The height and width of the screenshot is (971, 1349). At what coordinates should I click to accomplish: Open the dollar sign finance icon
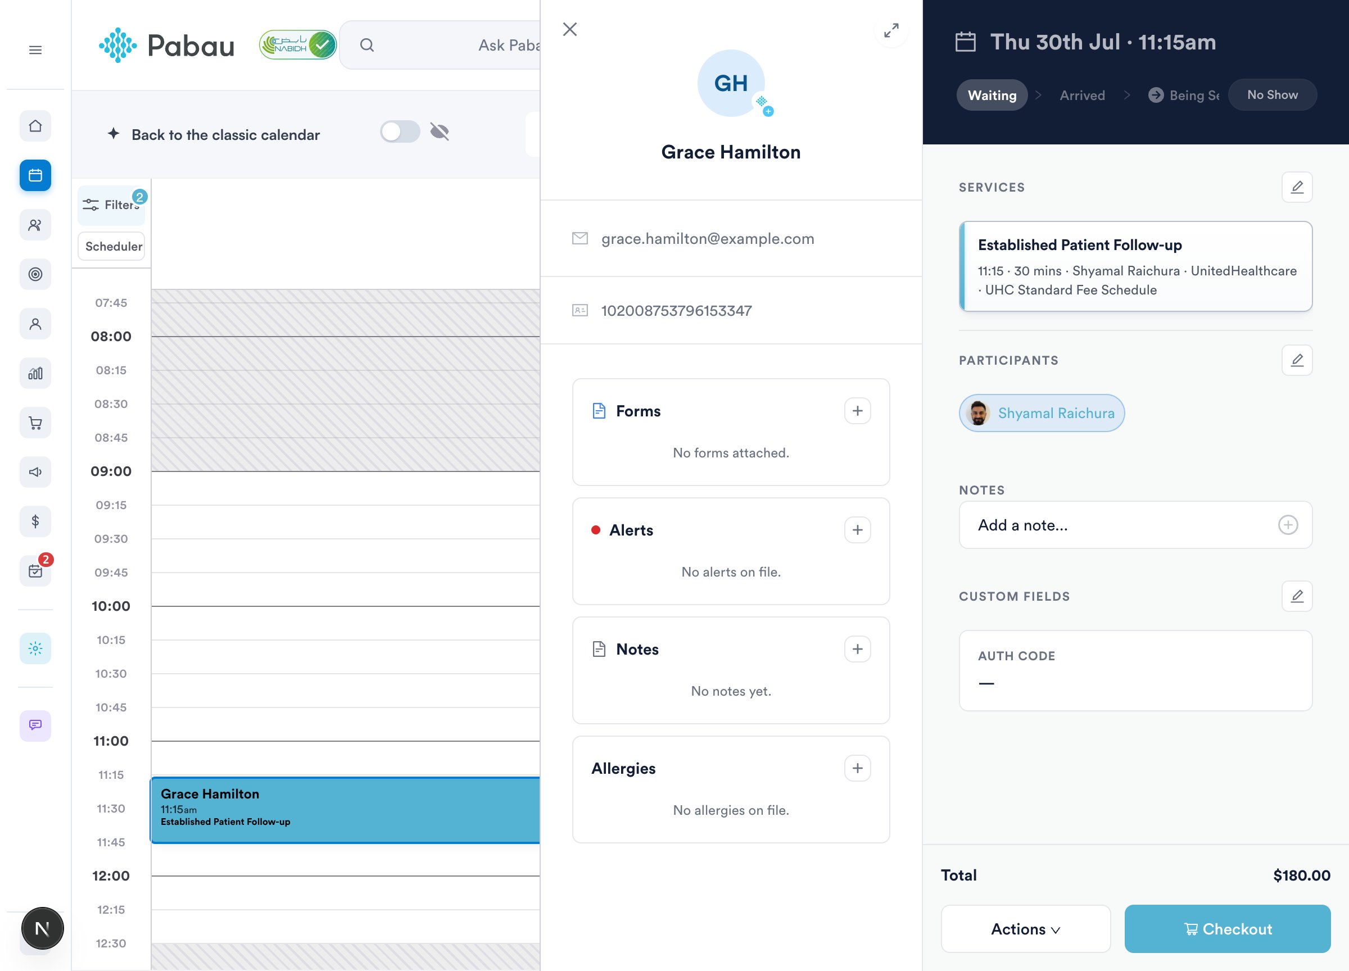click(x=35, y=521)
